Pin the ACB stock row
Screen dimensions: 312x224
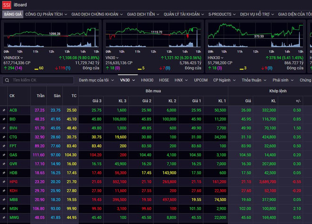[x=4, y=110]
